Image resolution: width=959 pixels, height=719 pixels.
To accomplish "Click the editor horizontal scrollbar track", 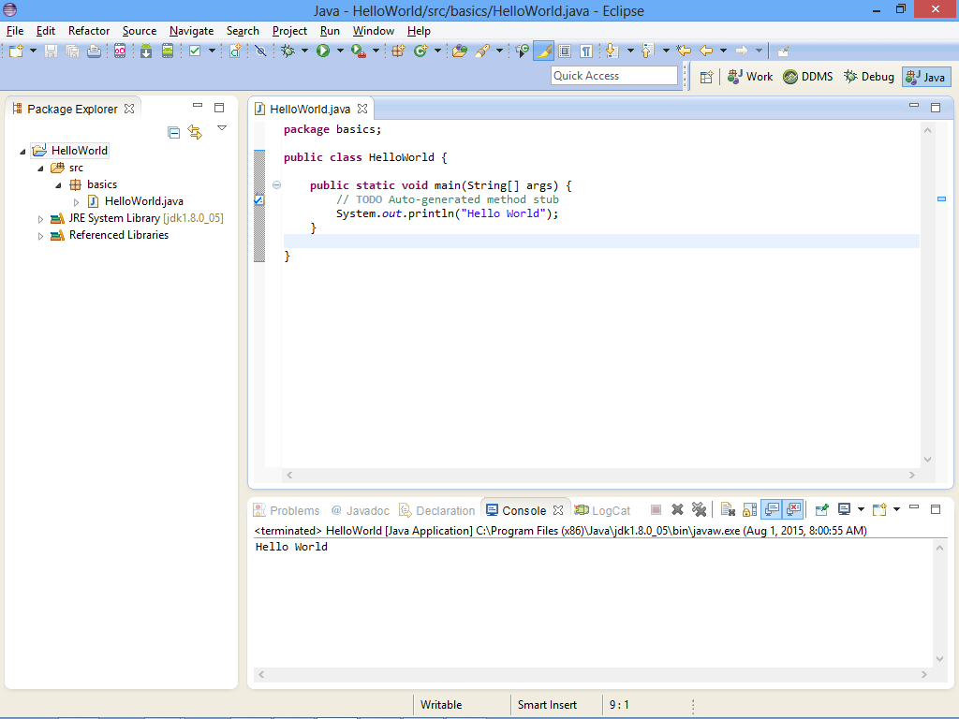I will pyautogui.click(x=600, y=475).
